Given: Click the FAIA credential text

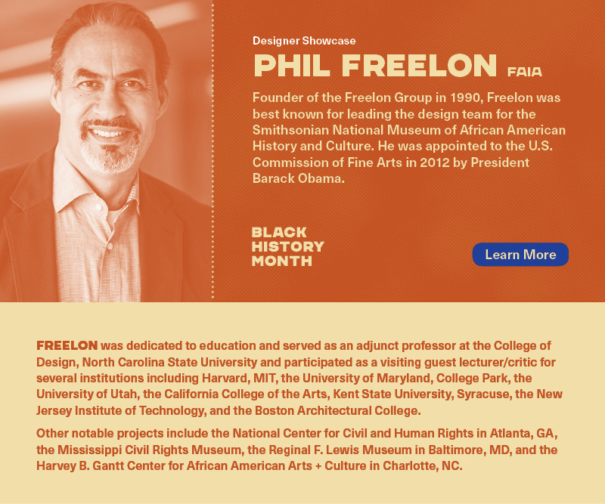Looking at the screenshot, I should point(525,73).
